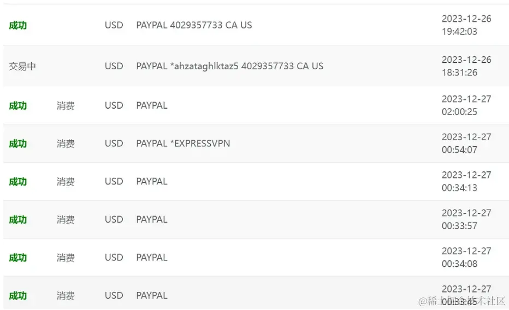Screen dimensions: 509x310
Task: Click timestamp 2023-12-27 00:34:08
Action: [x=466, y=258]
